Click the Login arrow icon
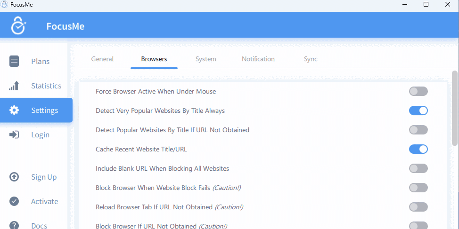 click(x=14, y=134)
